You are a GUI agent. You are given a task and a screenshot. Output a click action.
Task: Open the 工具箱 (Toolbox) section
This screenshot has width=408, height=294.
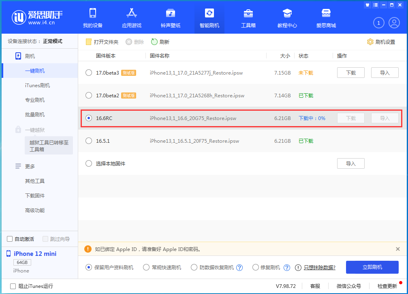coord(248,18)
